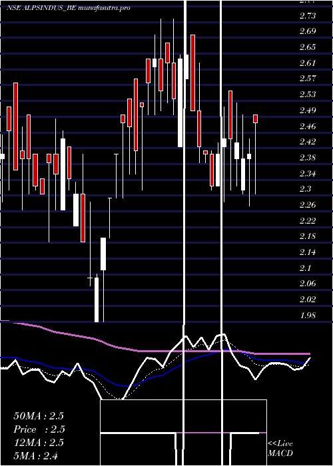Click the 2.02 price axis label
Image resolution: width=333 pixels, height=466 pixels.
(x=308, y=300)
